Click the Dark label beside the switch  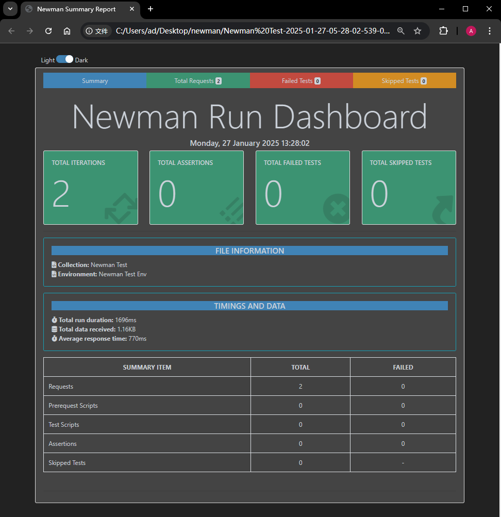[81, 60]
